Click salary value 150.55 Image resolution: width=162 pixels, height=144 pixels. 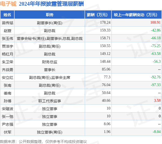pyautogui.click(x=105, y=46)
